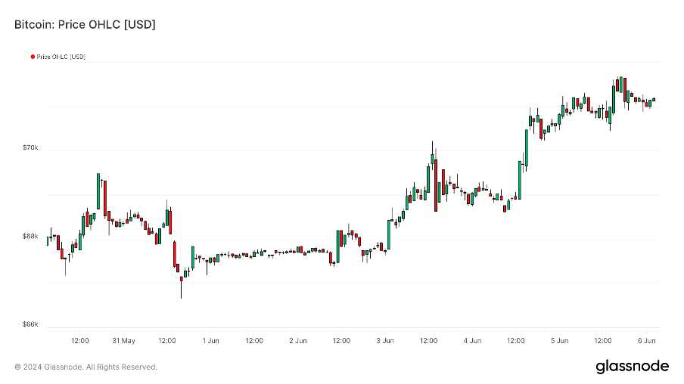Toggle the Price OHLC [USD] legend label

click(61, 57)
